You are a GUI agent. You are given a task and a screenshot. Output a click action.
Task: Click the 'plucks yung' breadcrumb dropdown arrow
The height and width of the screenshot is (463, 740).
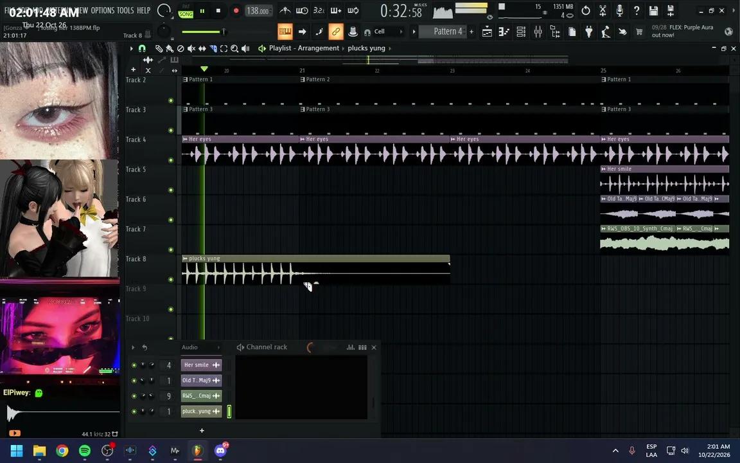point(390,48)
